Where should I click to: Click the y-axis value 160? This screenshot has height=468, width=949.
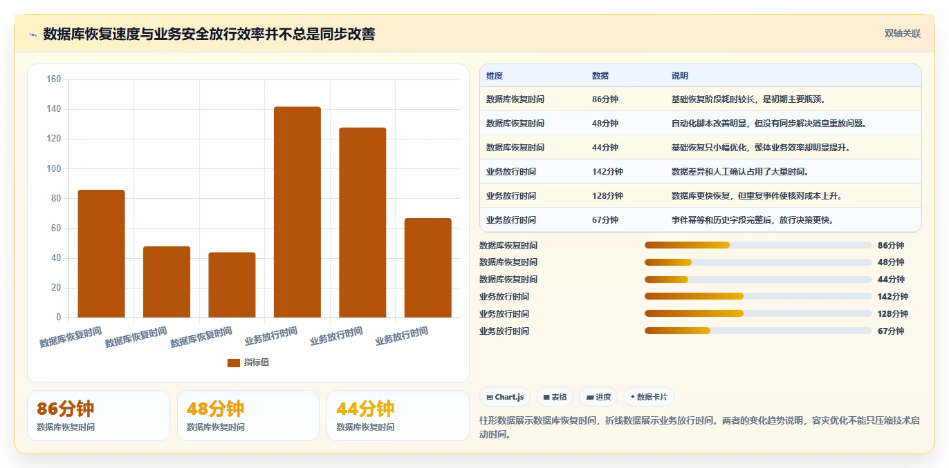(54, 79)
